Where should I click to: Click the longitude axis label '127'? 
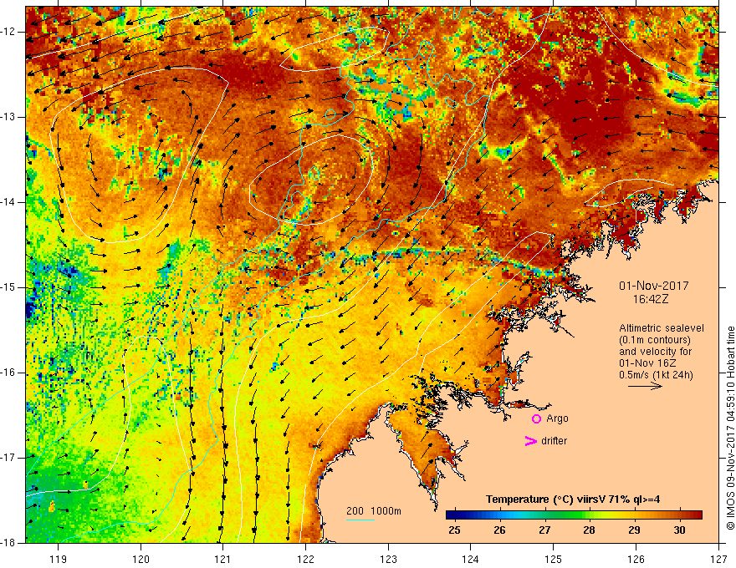(x=718, y=559)
